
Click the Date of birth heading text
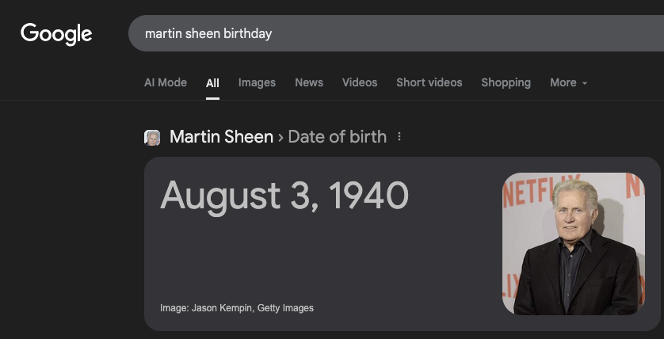coord(338,137)
